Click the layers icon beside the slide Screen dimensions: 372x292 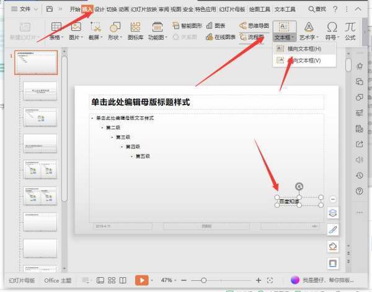[333, 213]
